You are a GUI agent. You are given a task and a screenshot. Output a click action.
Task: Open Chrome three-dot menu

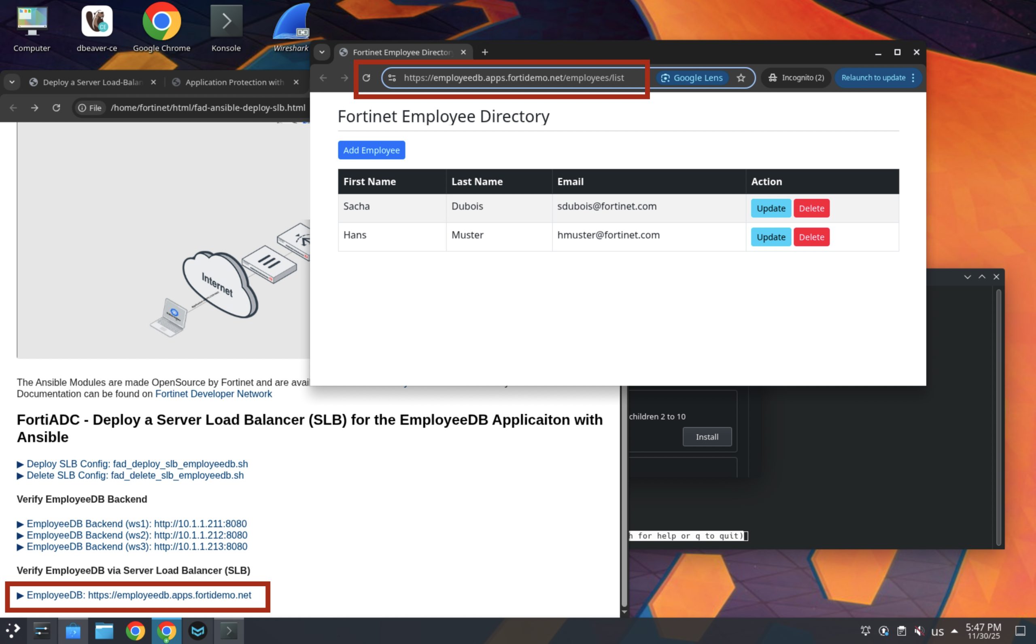coord(913,78)
